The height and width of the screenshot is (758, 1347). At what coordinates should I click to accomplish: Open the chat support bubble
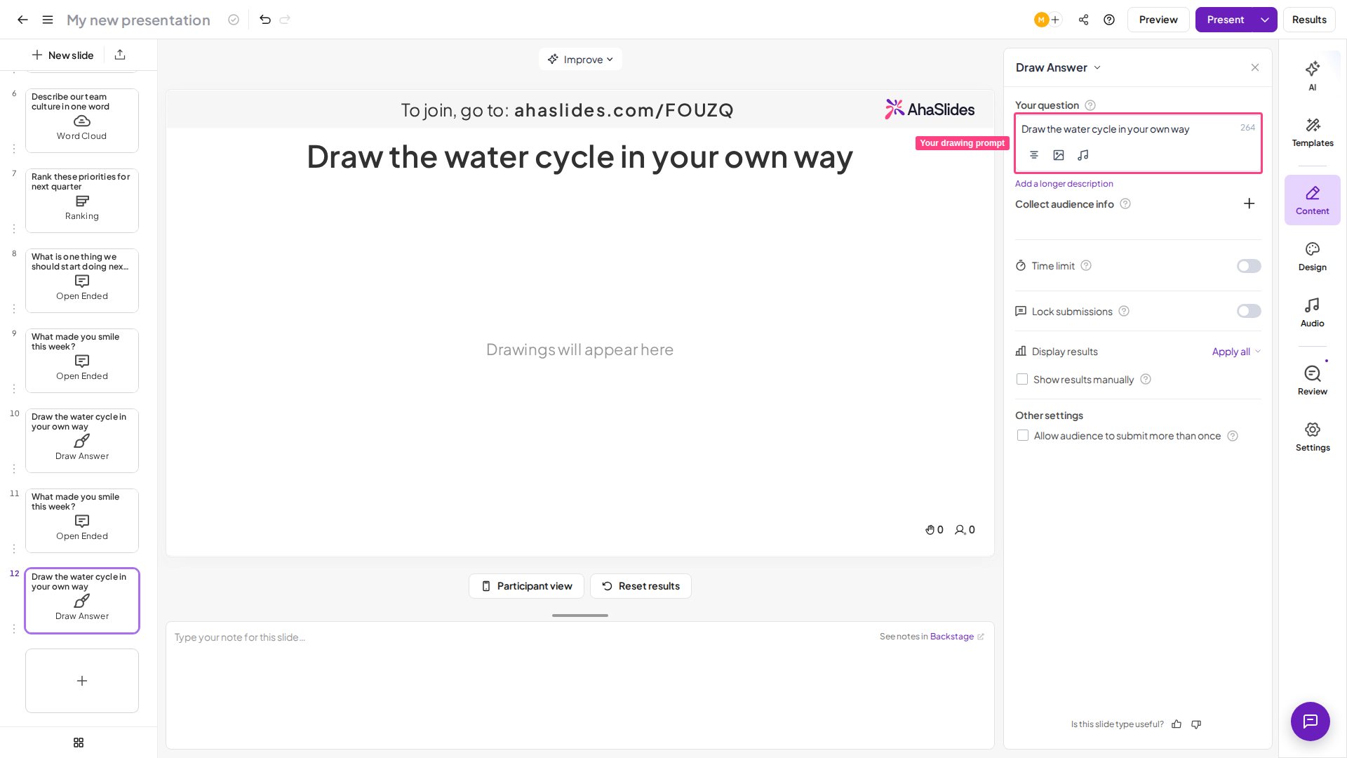tap(1311, 722)
